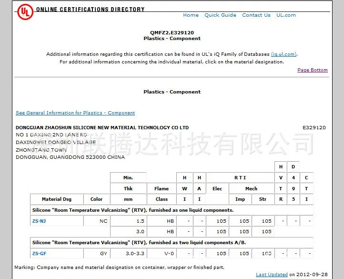Select file number E329120 beside company name
Screen dimensions: 344x279
(x=314, y=128)
